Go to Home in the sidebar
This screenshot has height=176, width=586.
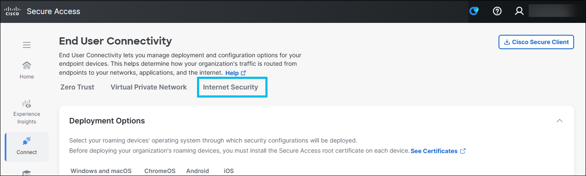(x=27, y=70)
